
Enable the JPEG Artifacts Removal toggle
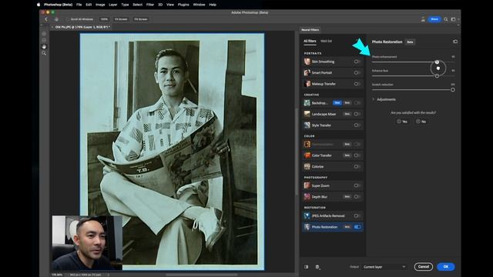[x=357, y=215]
